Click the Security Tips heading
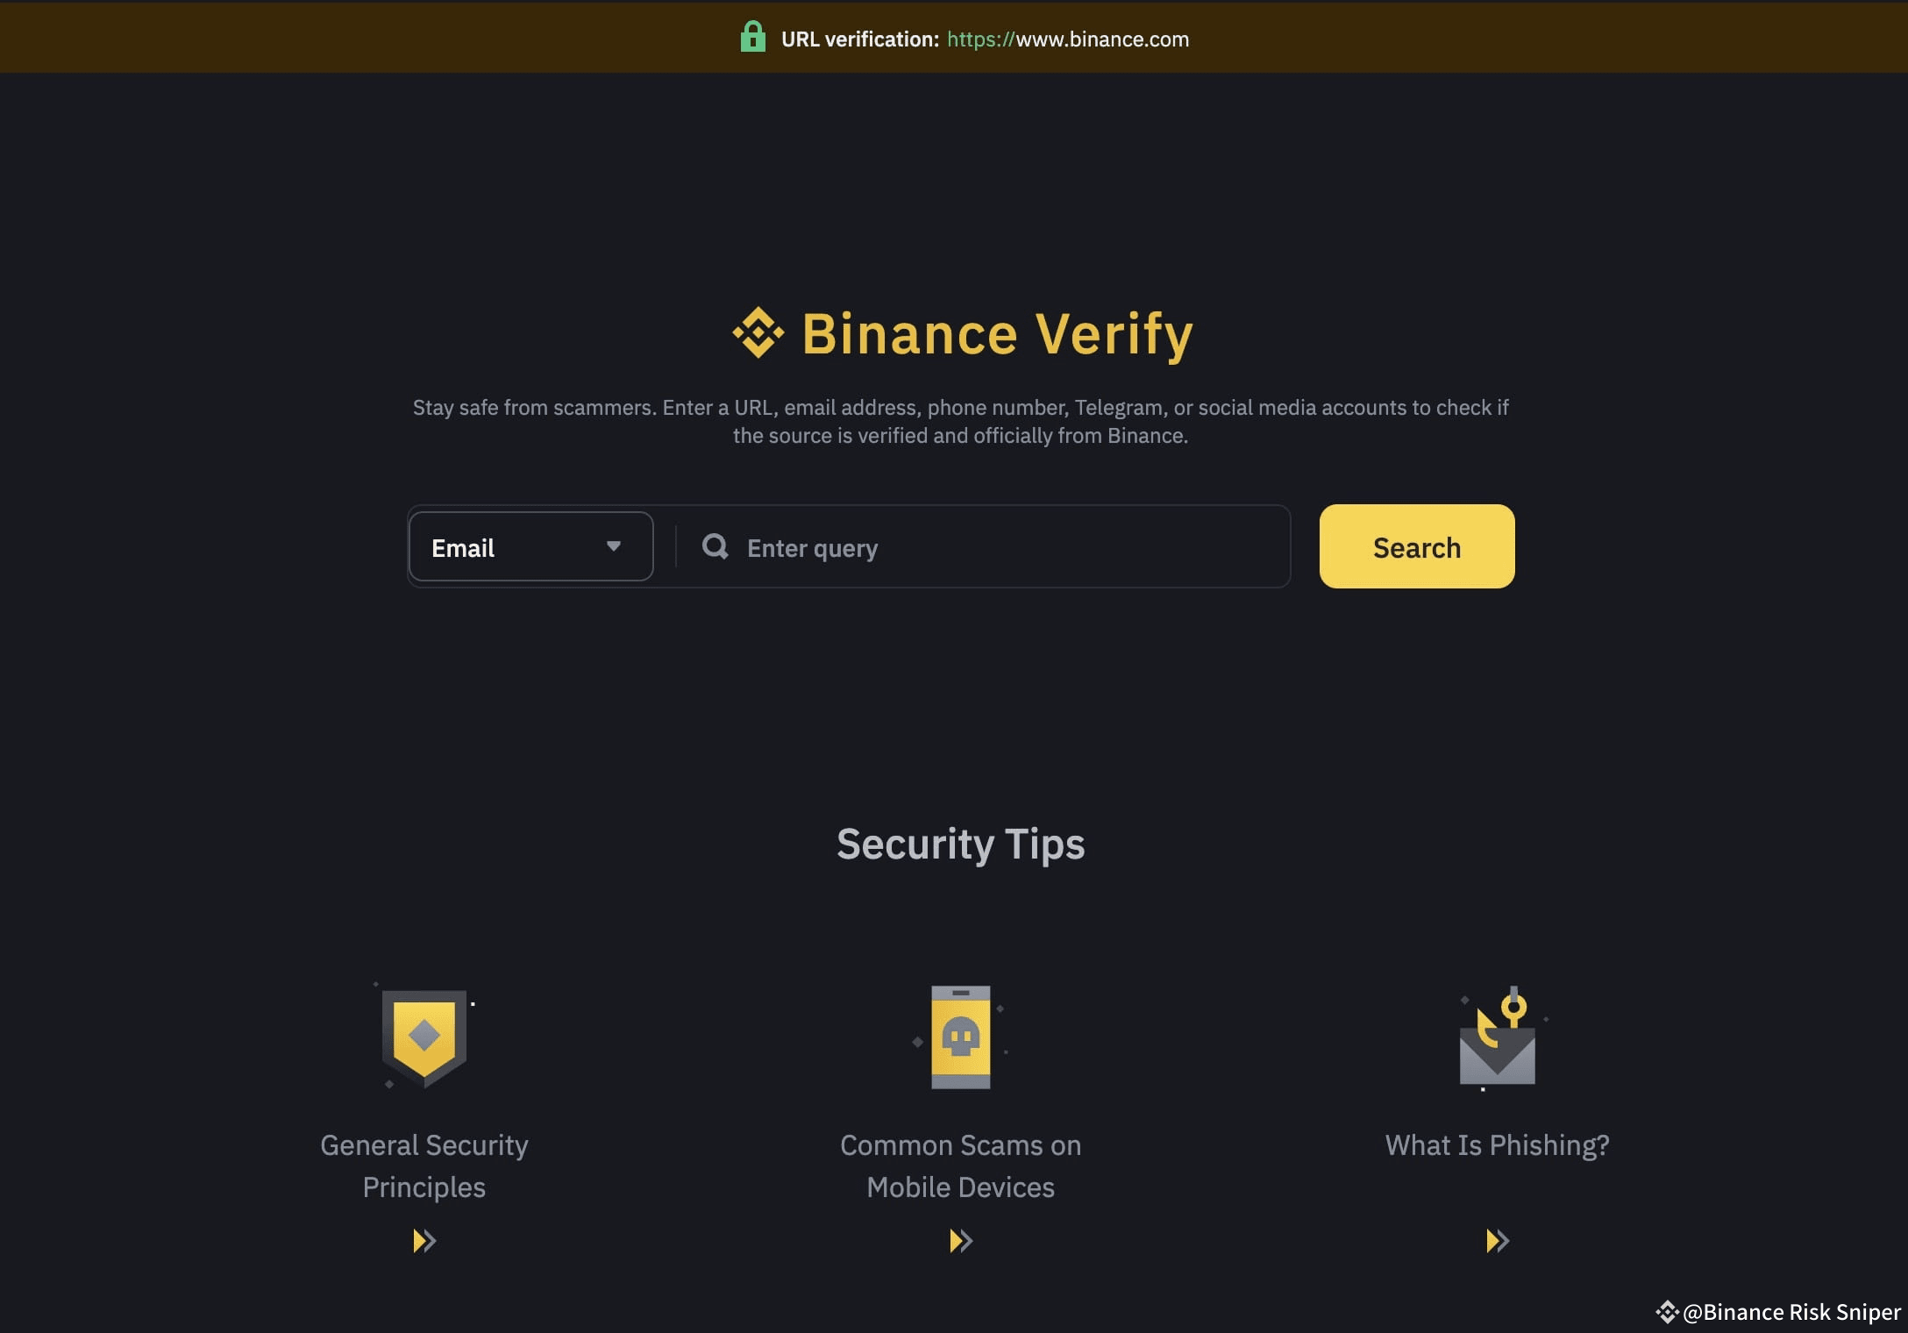The image size is (1908, 1333). [960, 844]
